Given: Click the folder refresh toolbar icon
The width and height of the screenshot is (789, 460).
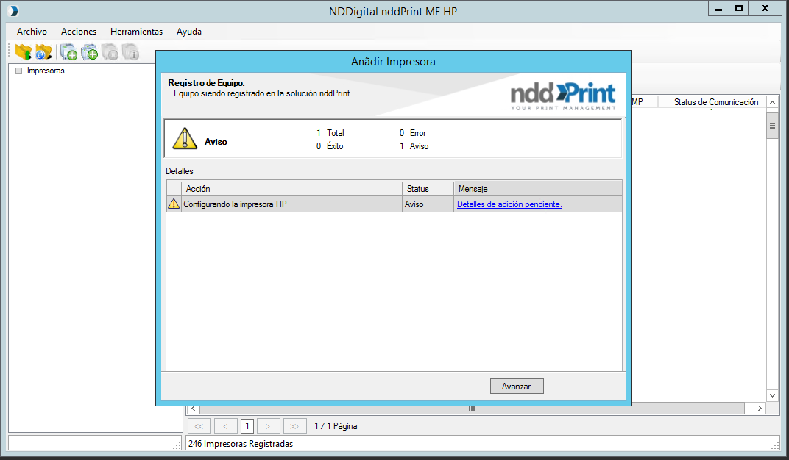Looking at the screenshot, I should (44, 52).
